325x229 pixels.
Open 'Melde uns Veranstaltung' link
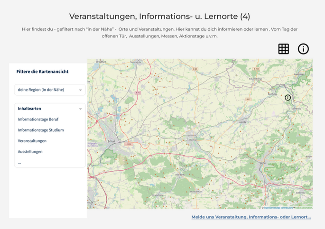coord(251,217)
